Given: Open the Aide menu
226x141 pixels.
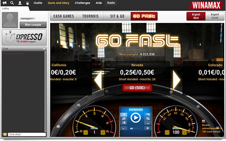Looking at the screenshot, I should coord(99,3).
